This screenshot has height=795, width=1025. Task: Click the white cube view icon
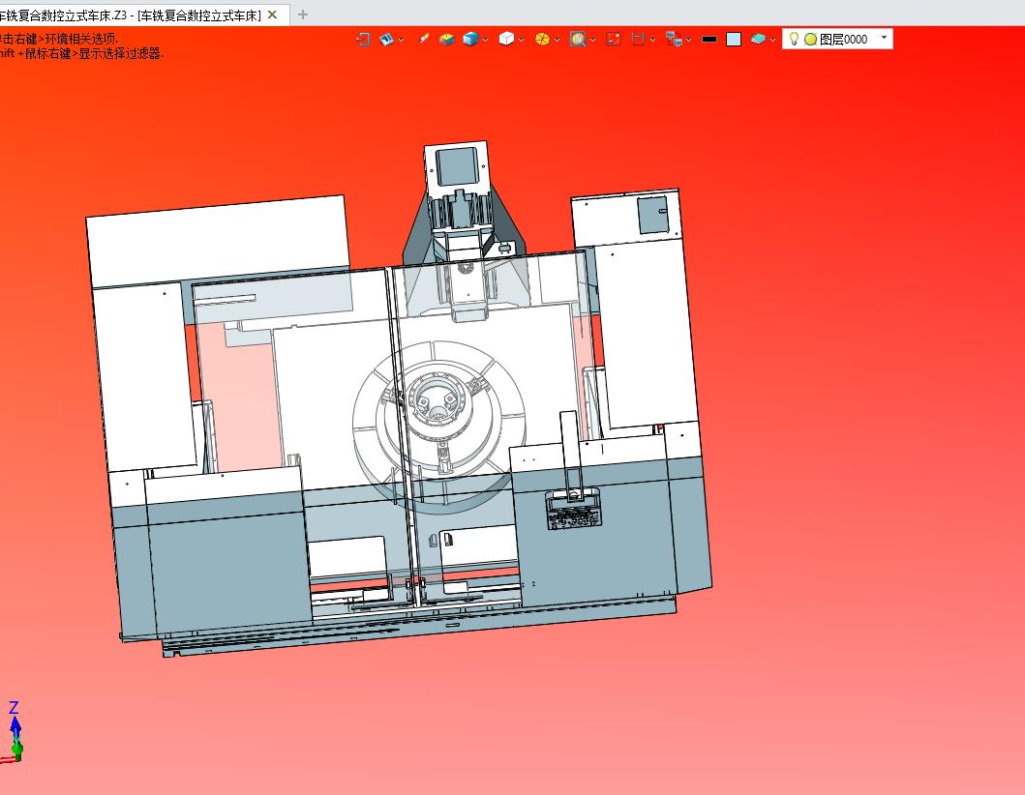[x=506, y=40]
